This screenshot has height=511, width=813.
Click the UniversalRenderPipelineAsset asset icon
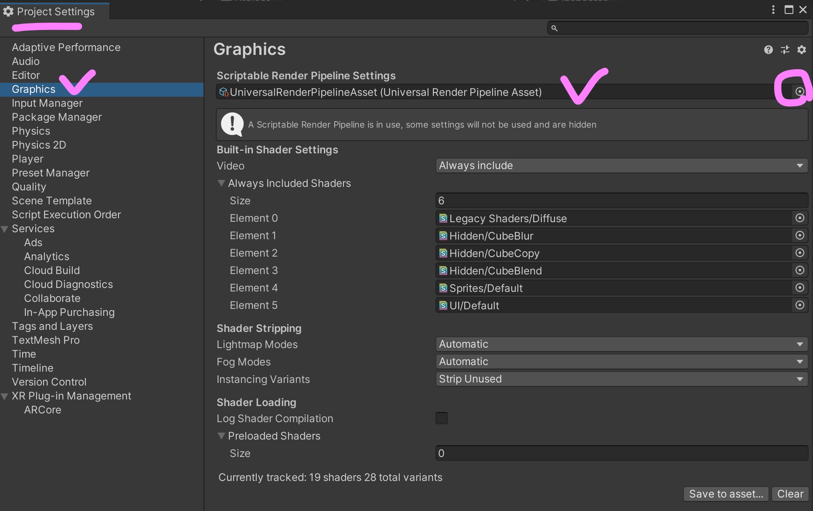224,92
